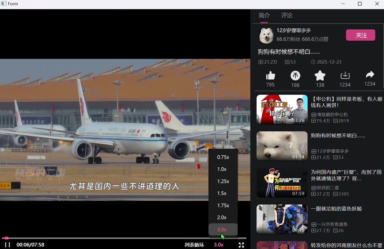Select 1.25x playback speed

(223, 181)
